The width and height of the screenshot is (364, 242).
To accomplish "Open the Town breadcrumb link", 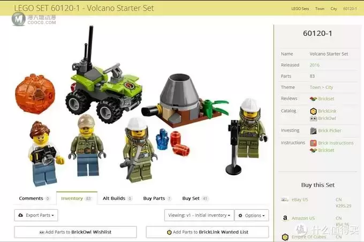I will pos(320,9).
